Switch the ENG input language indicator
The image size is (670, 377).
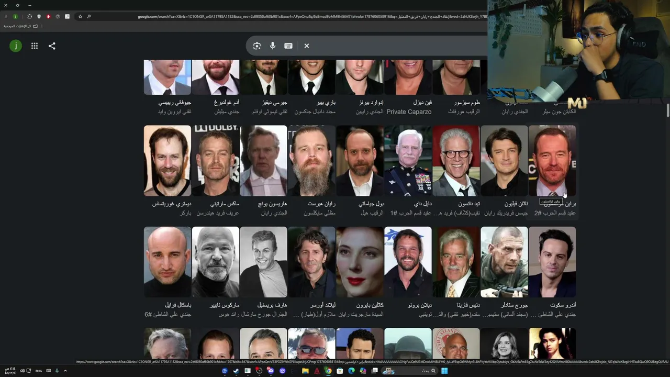[39, 371]
